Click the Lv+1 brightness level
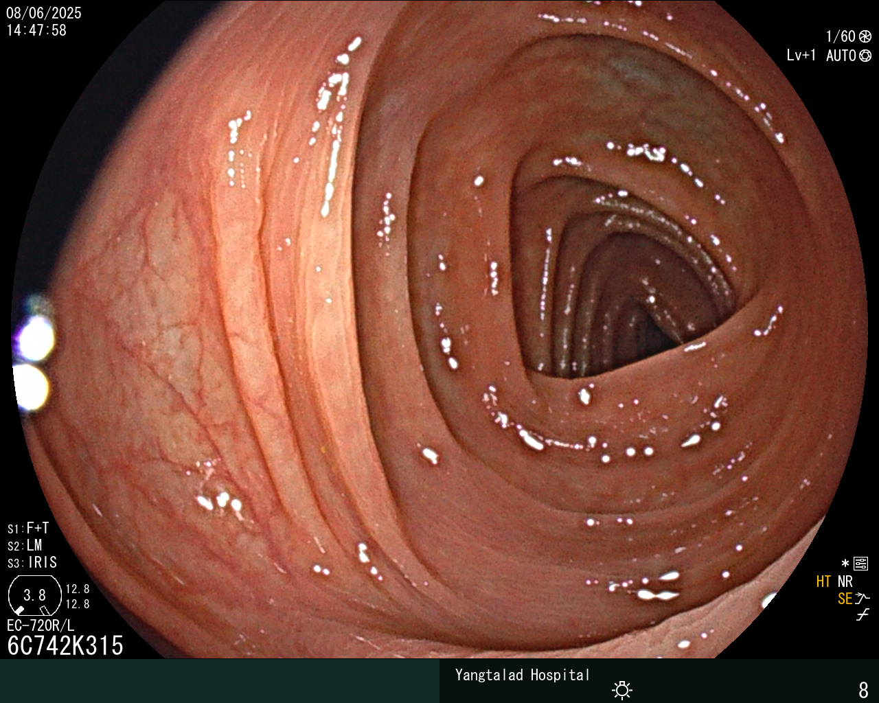 tap(801, 56)
